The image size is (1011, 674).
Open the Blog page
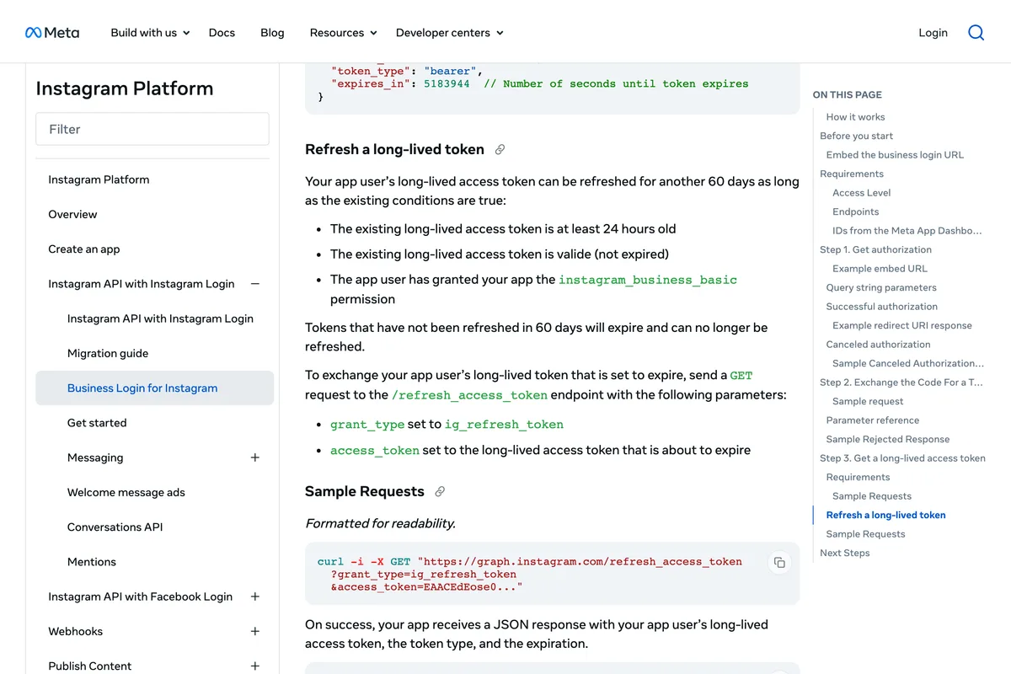(x=272, y=33)
